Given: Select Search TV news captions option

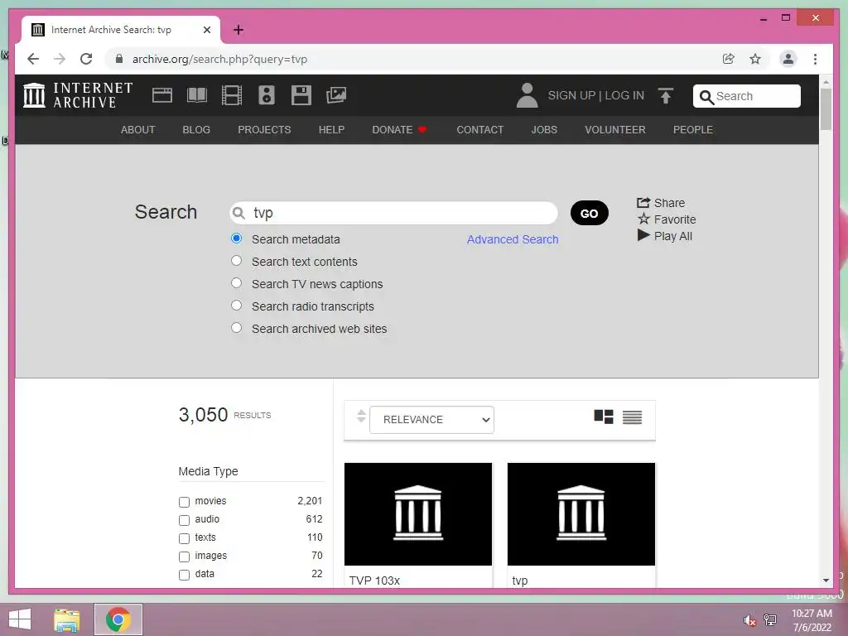Looking at the screenshot, I should coord(236,283).
